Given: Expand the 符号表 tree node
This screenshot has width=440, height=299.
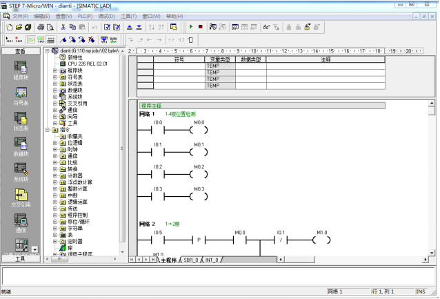Looking at the screenshot, I should click(55, 77).
